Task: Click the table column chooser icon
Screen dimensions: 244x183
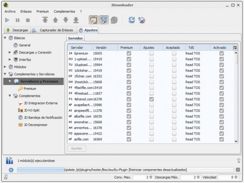Action: click(x=235, y=47)
